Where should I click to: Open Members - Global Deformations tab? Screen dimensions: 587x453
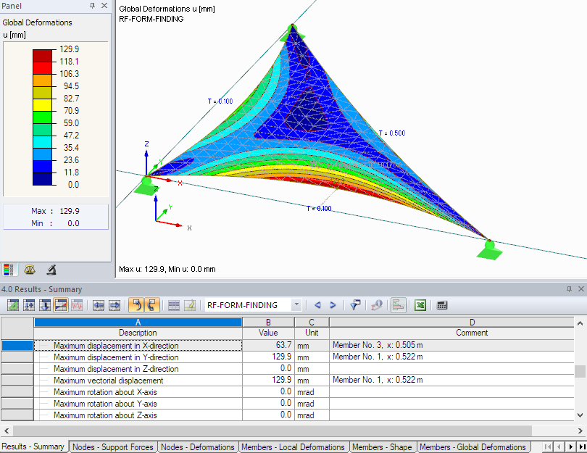tap(472, 447)
